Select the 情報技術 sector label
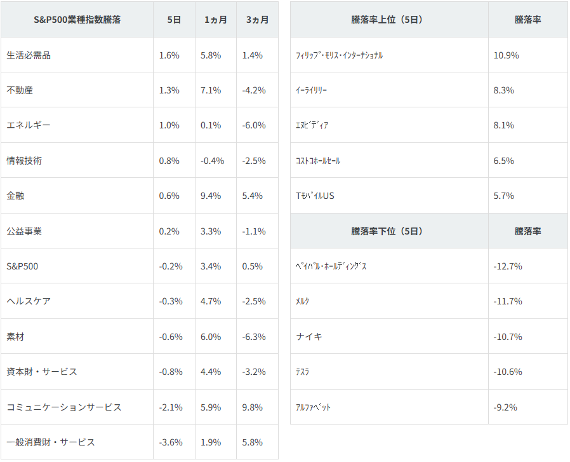This screenshot has width=570, height=462. (24, 161)
